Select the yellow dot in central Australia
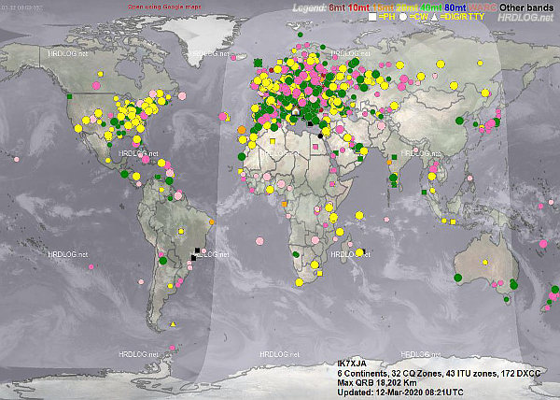 pos(485,263)
